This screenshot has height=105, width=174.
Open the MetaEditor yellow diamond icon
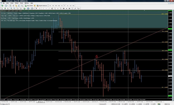(x=35, y=6)
